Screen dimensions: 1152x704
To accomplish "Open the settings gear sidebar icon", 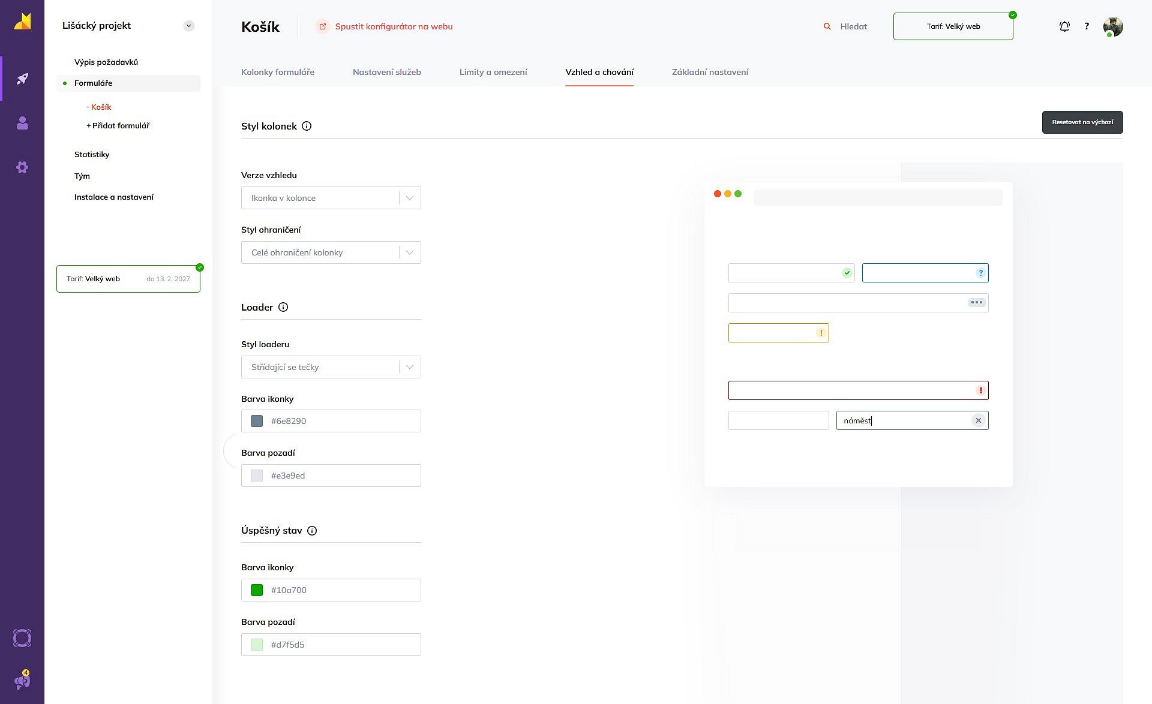I will coord(22,167).
